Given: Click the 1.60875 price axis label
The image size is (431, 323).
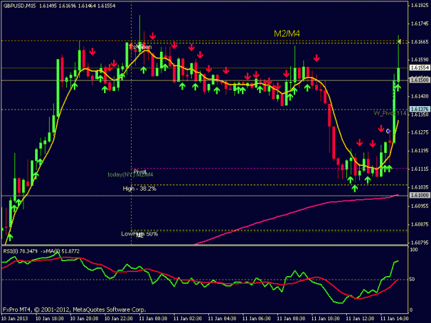Looking at the screenshot, I should (x=420, y=225).
